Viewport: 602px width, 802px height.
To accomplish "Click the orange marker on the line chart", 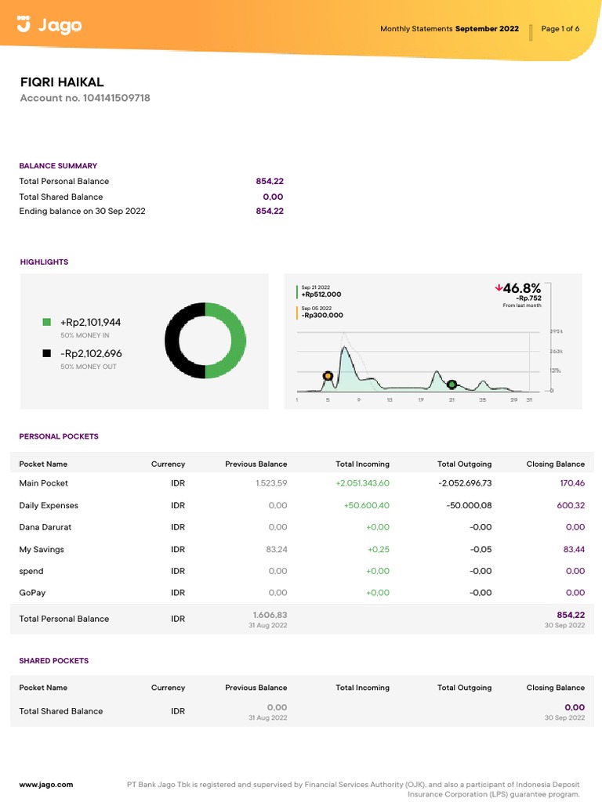I will 328,377.
